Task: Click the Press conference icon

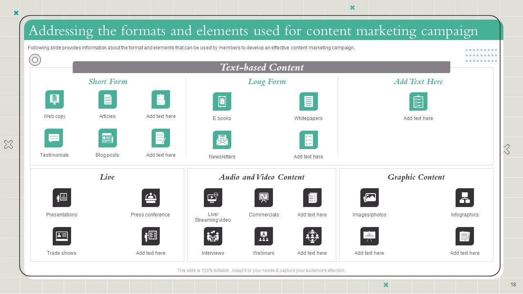Action: (150, 198)
